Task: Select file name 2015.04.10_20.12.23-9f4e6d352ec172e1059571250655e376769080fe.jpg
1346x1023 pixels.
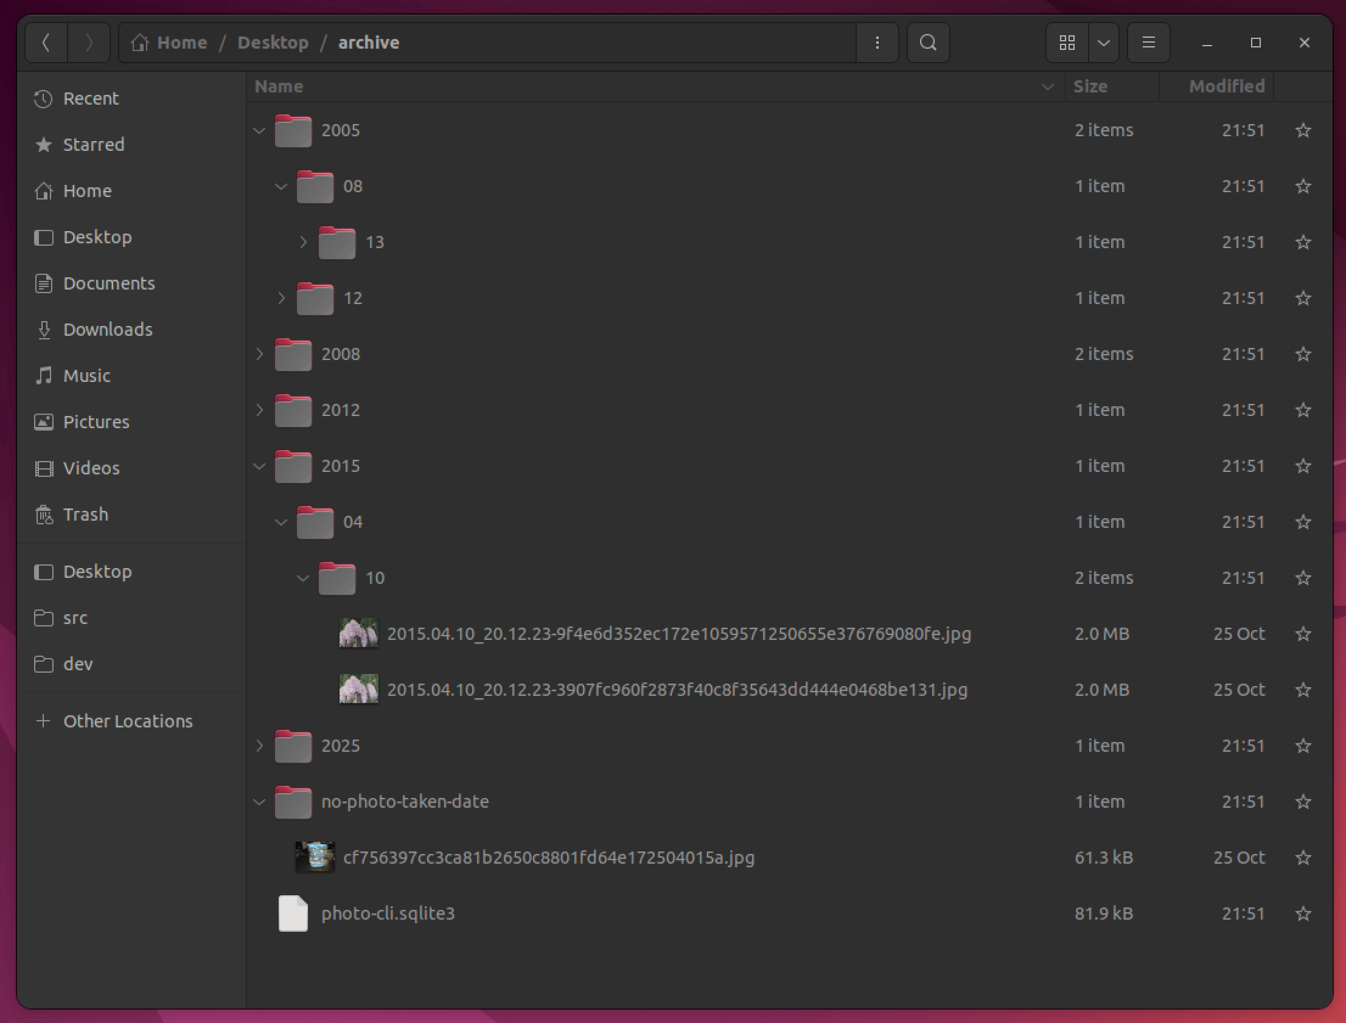Action: click(679, 634)
